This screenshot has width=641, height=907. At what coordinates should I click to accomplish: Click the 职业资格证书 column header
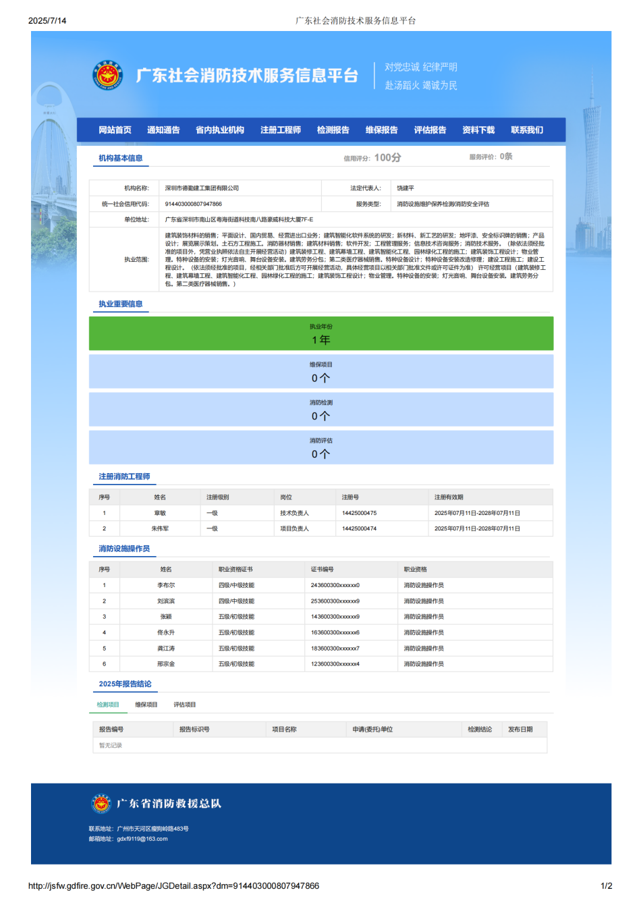[235, 569]
